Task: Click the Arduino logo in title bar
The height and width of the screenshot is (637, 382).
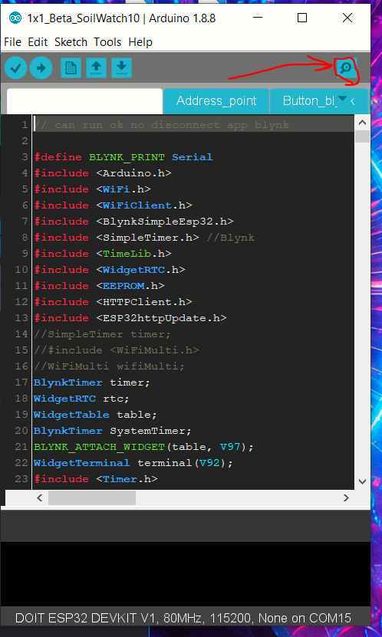Action: pos(15,18)
